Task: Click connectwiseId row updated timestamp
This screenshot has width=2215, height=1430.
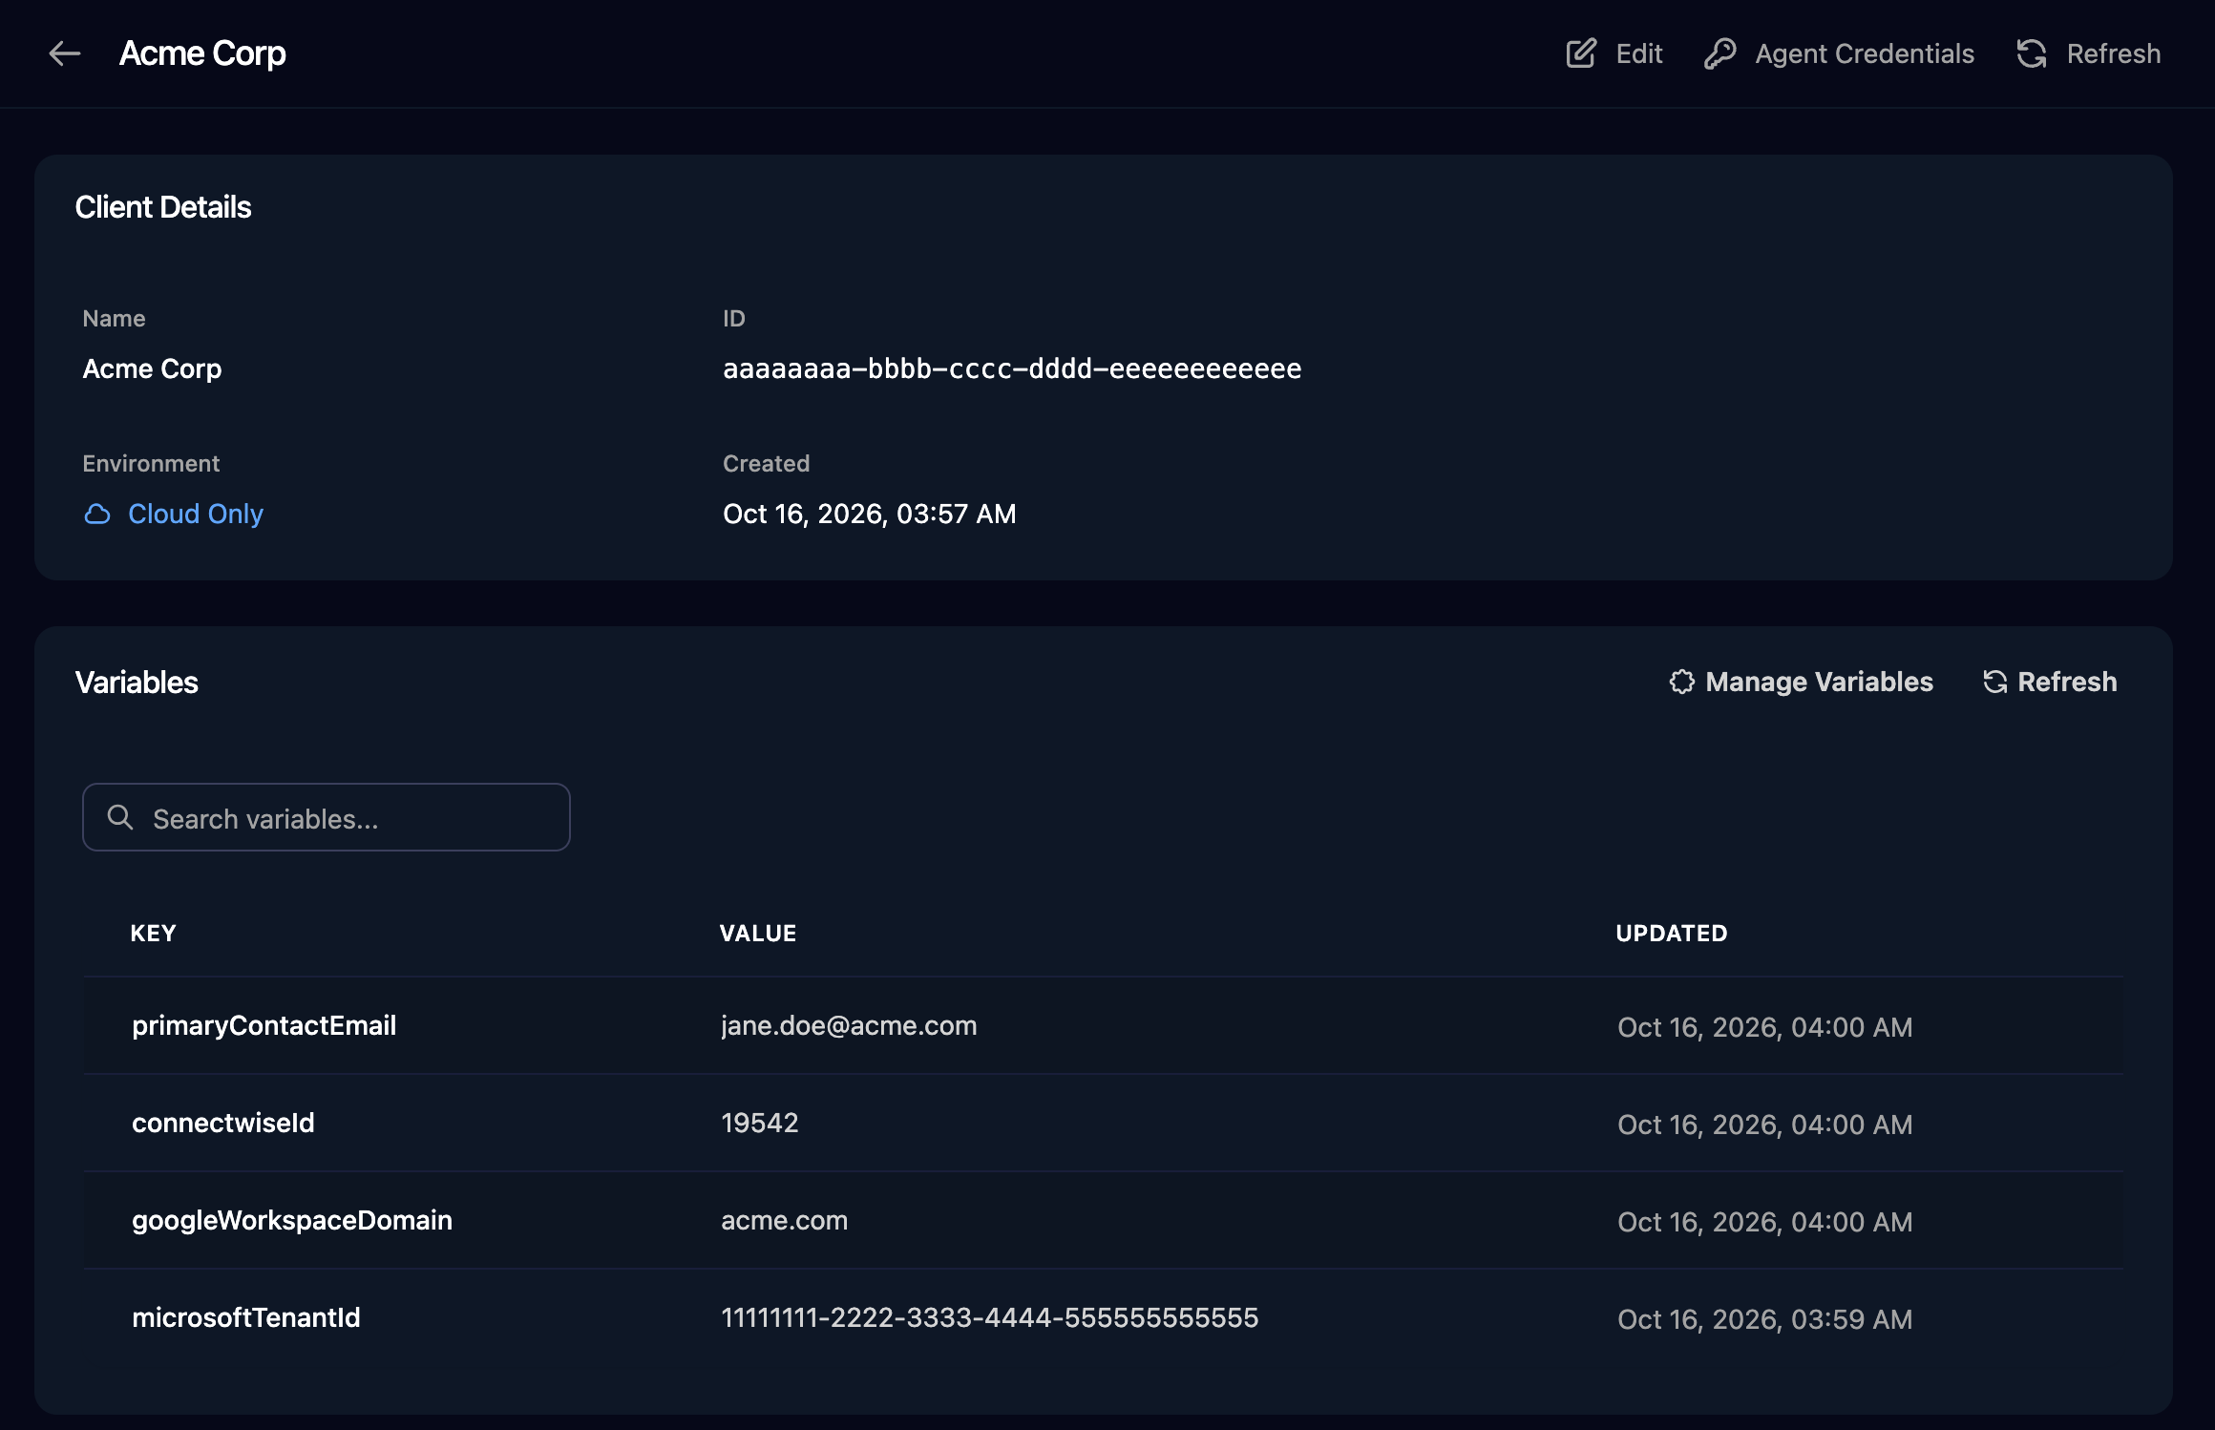Action: click(x=1764, y=1125)
